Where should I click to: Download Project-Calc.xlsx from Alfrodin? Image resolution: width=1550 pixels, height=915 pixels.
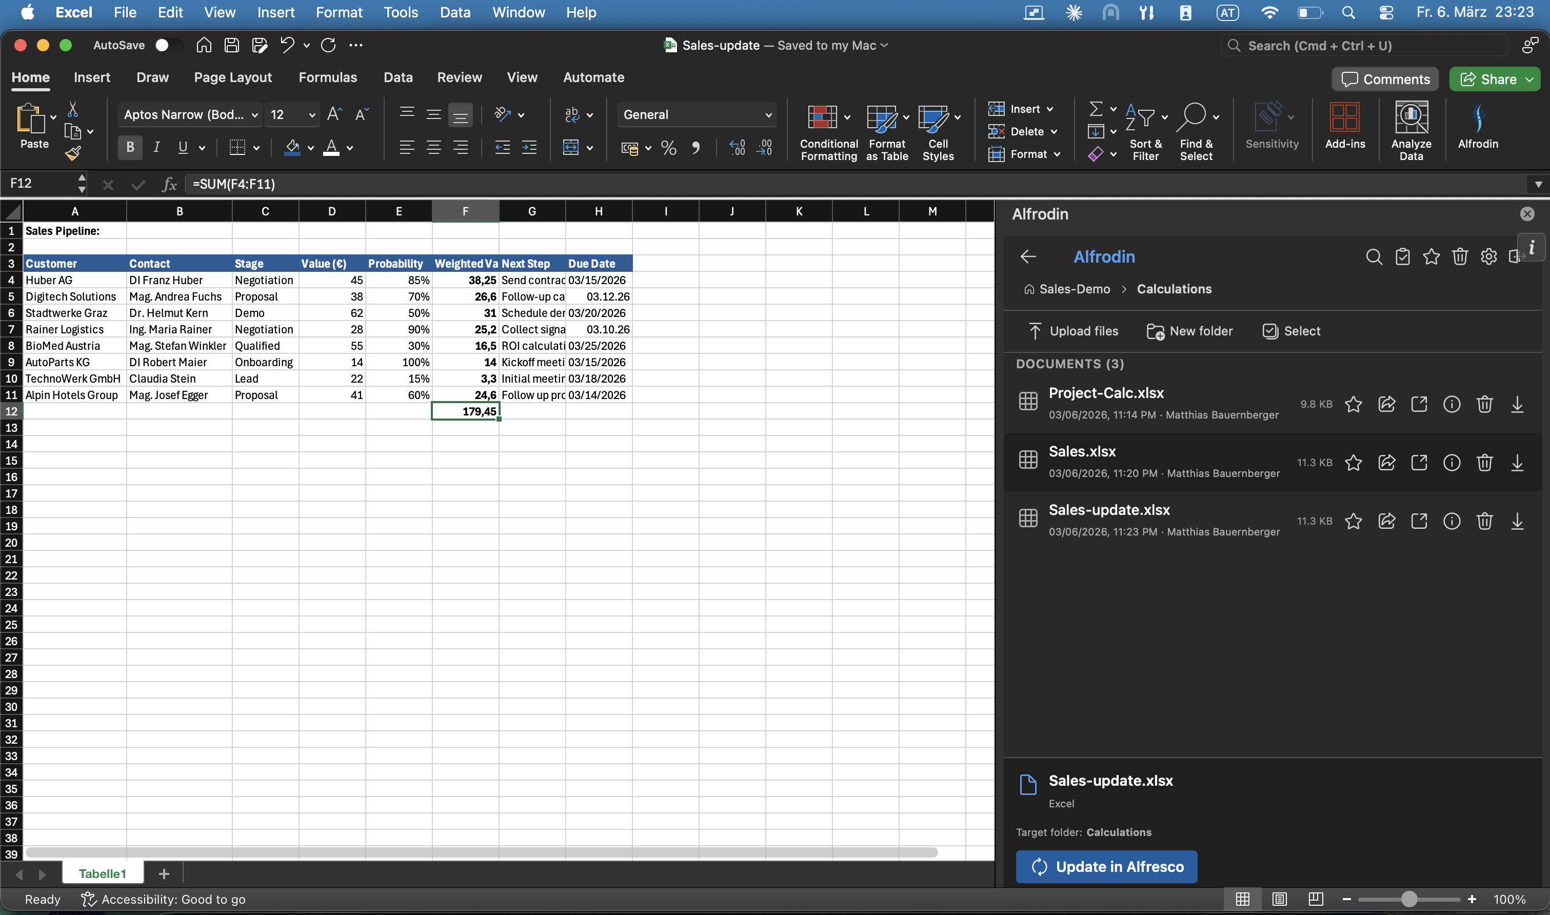tap(1517, 405)
